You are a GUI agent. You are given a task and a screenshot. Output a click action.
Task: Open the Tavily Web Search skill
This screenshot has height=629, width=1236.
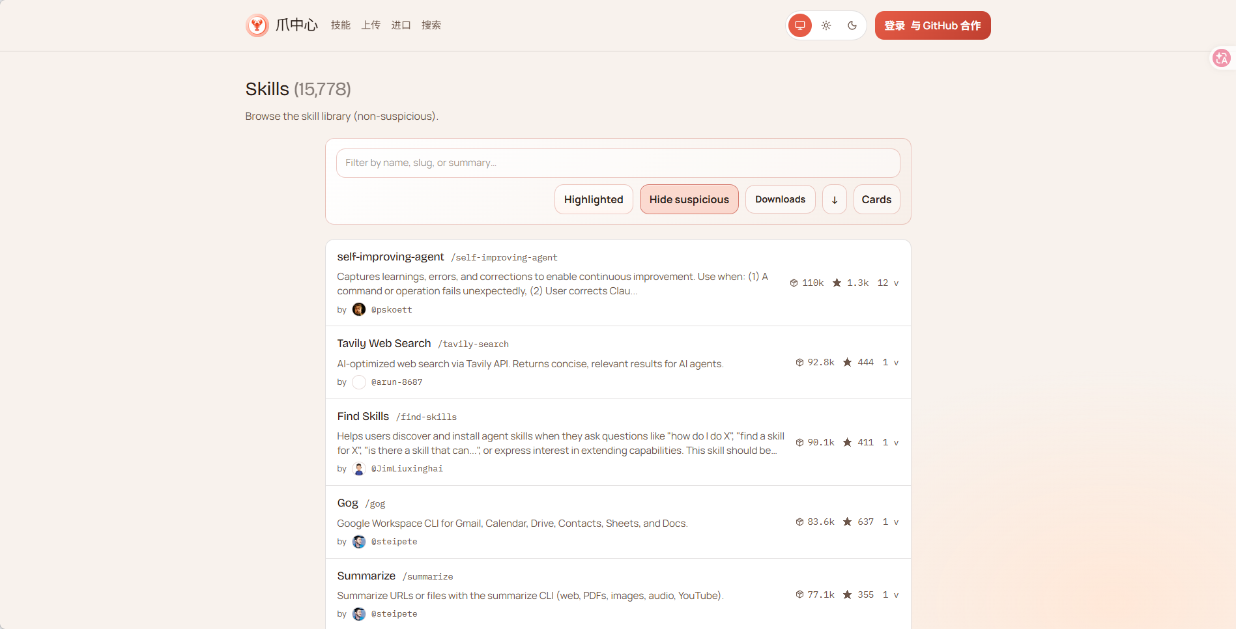coord(384,343)
